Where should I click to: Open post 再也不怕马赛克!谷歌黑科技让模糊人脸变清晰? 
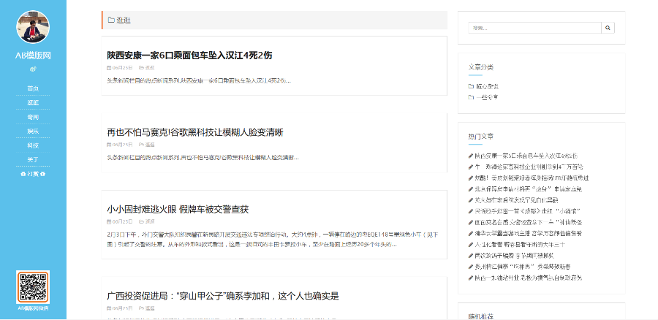coord(195,132)
